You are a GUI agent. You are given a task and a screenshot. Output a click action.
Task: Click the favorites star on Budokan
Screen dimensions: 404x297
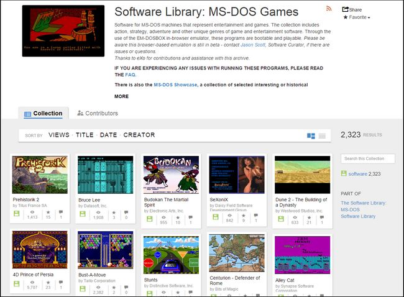point(178,217)
